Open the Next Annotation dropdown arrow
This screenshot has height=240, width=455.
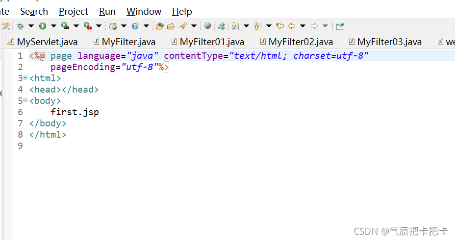tap(246, 26)
